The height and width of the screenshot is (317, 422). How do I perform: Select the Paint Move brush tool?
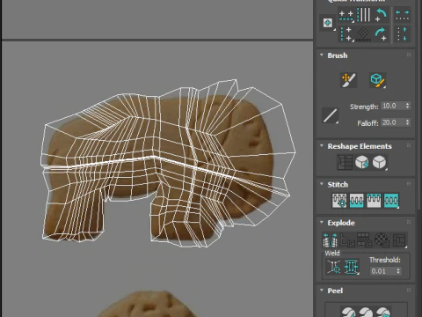tap(348, 80)
